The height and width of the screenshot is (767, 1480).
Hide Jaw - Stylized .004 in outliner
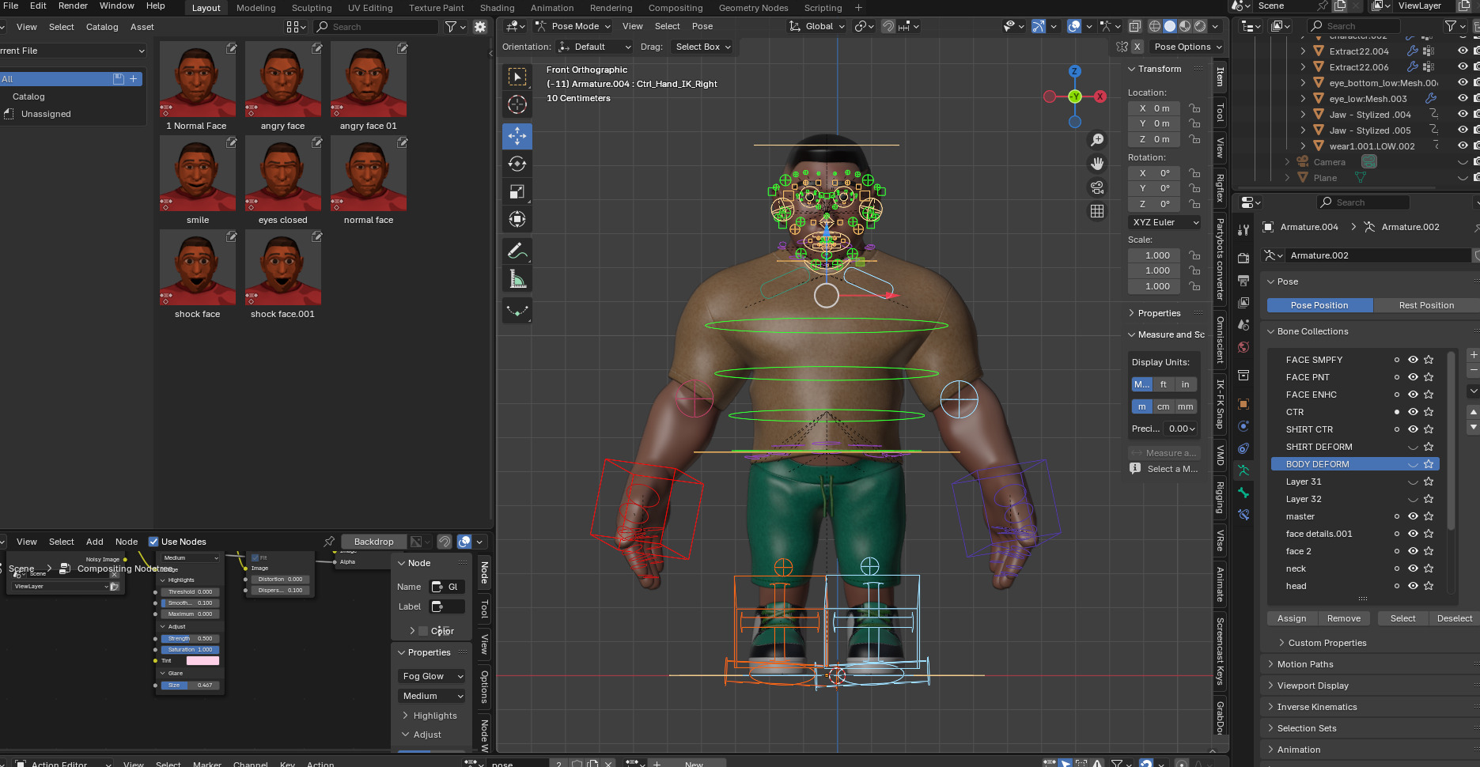1463,115
